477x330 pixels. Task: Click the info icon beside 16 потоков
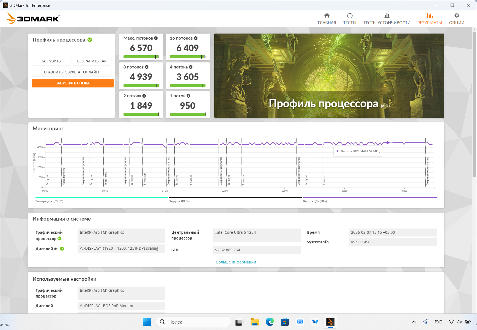196,38
